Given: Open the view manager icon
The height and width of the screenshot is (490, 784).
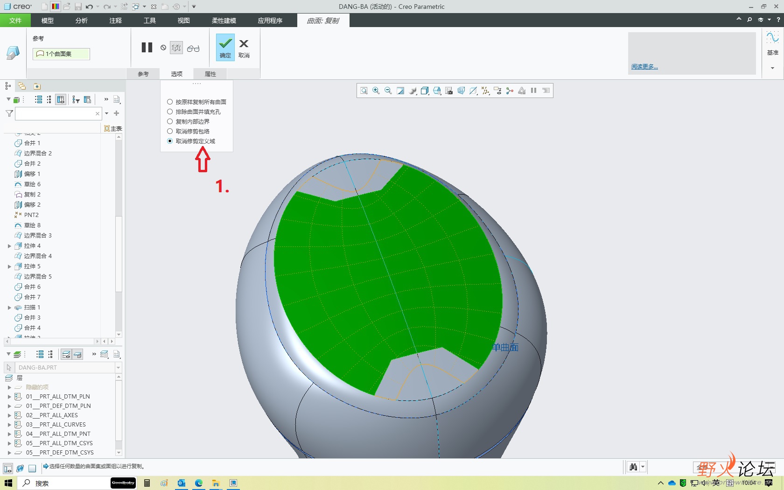Looking at the screenshot, I should (437, 91).
